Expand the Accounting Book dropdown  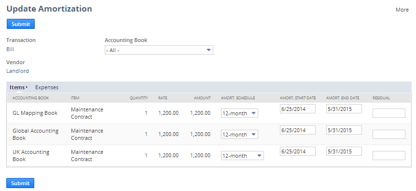[x=159, y=50]
